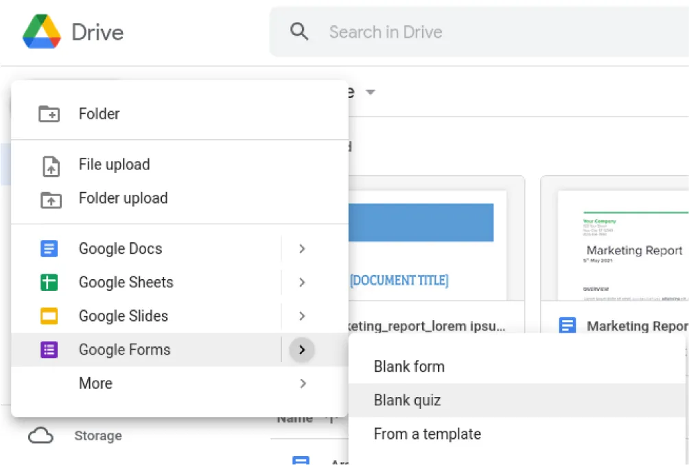The height and width of the screenshot is (465, 689).
Task: Select Blank form option
Action: click(x=408, y=366)
